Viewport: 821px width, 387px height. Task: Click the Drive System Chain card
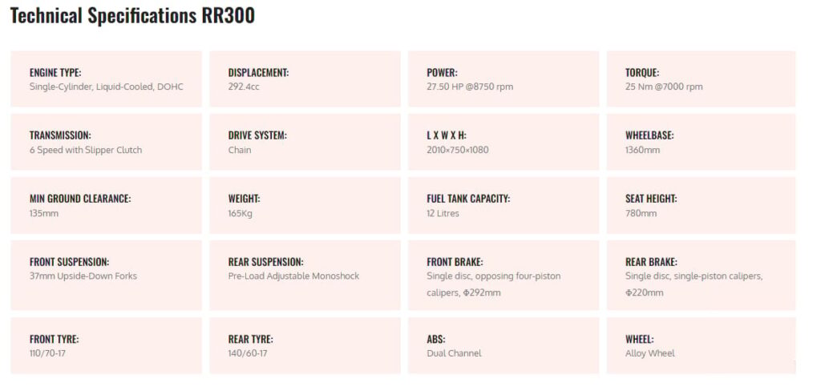[305, 143]
